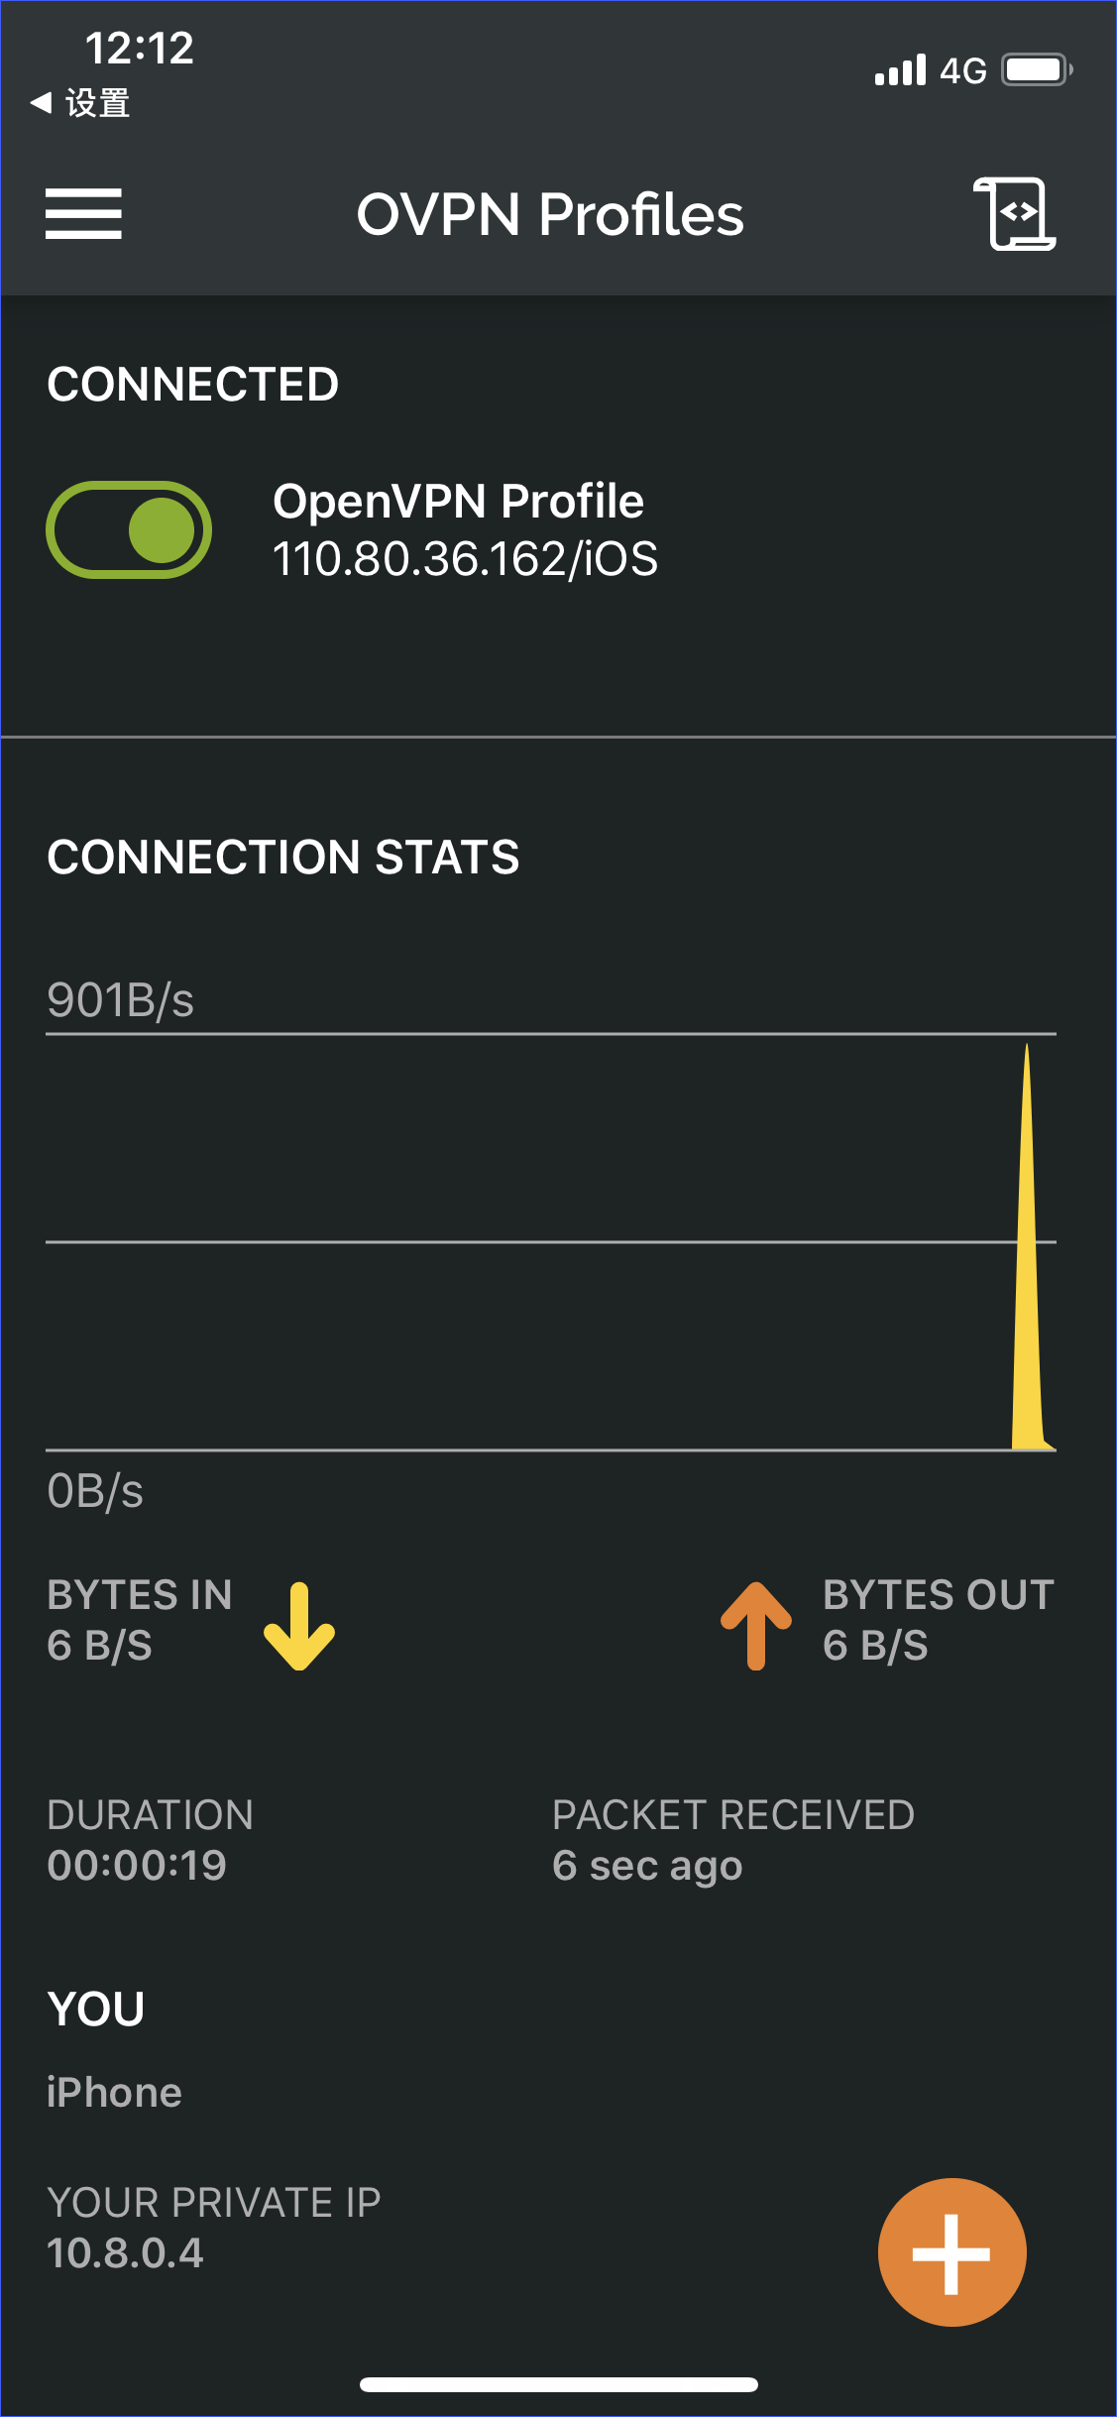The width and height of the screenshot is (1117, 2417).
Task: Tap the 12:12 clock in status bar
Action: (x=139, y=48)
